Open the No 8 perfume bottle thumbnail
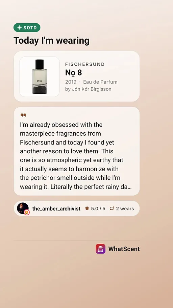 click(40, 76)
